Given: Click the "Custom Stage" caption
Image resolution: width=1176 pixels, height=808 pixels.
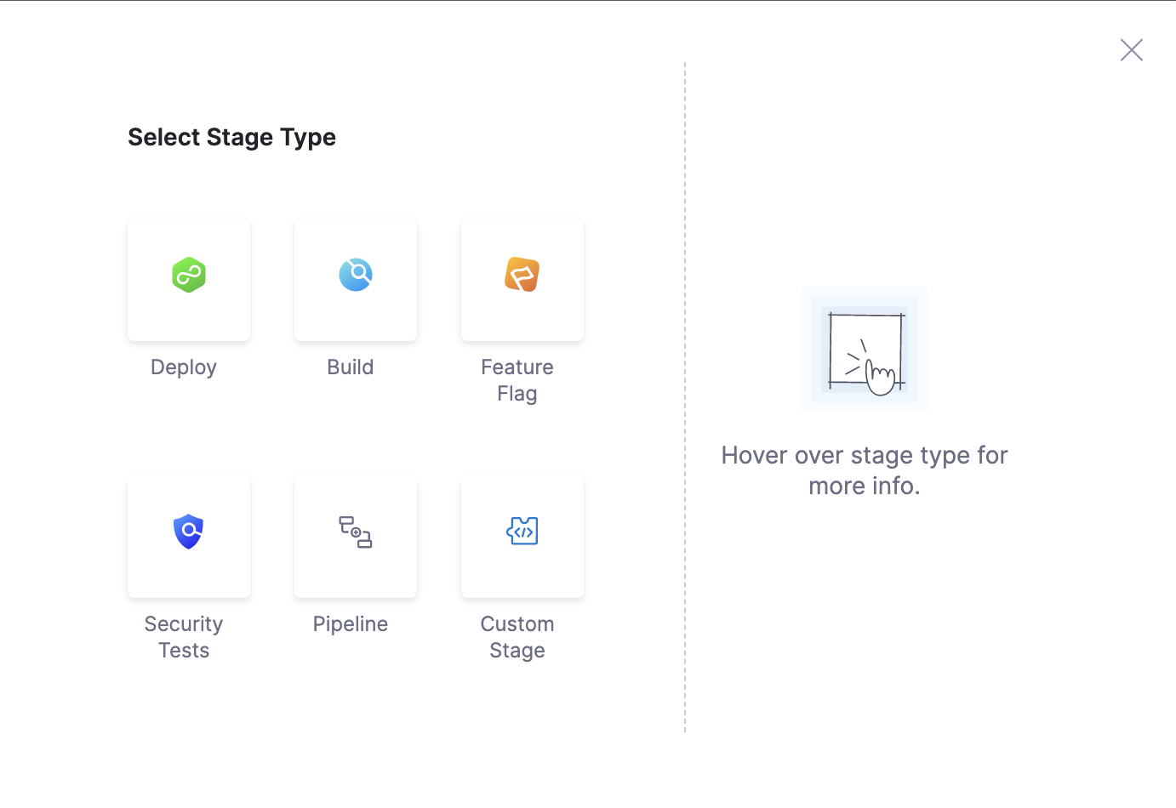Looking at the screenshot, I should 517,637.
